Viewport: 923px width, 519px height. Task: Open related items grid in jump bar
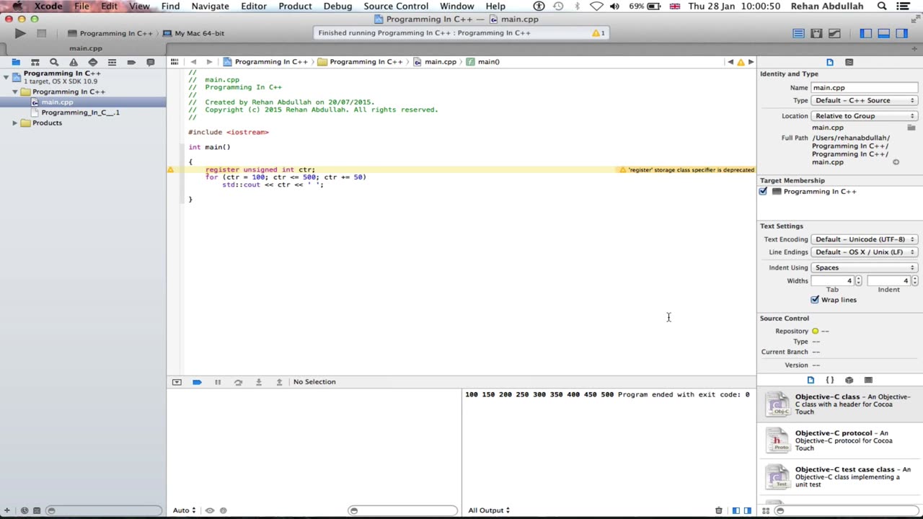(x=175, y=62)
